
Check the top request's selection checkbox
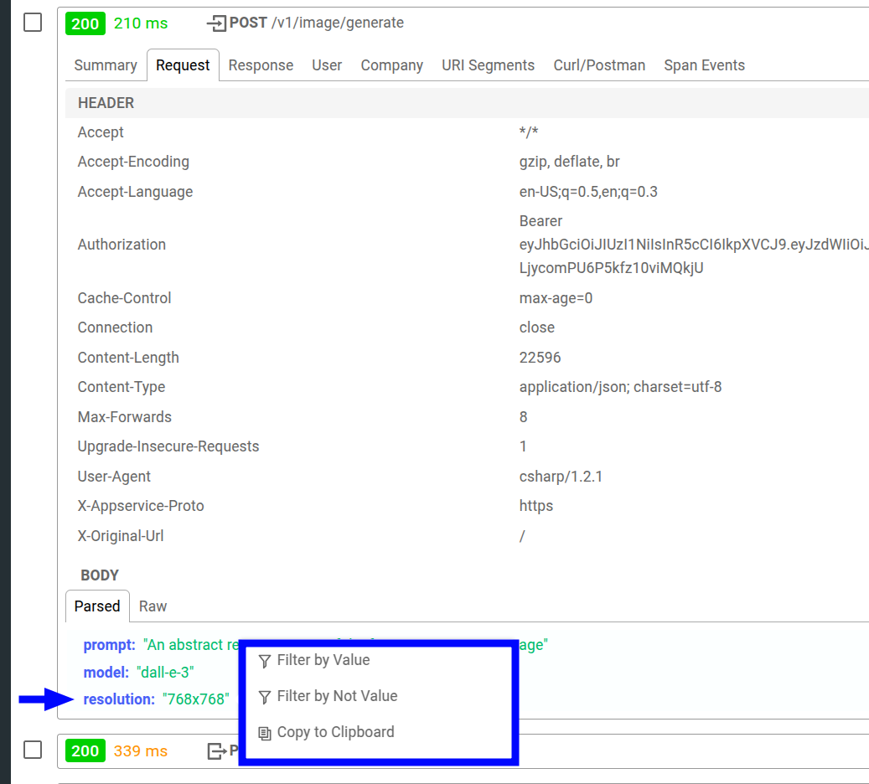click(x=32, y=23)
